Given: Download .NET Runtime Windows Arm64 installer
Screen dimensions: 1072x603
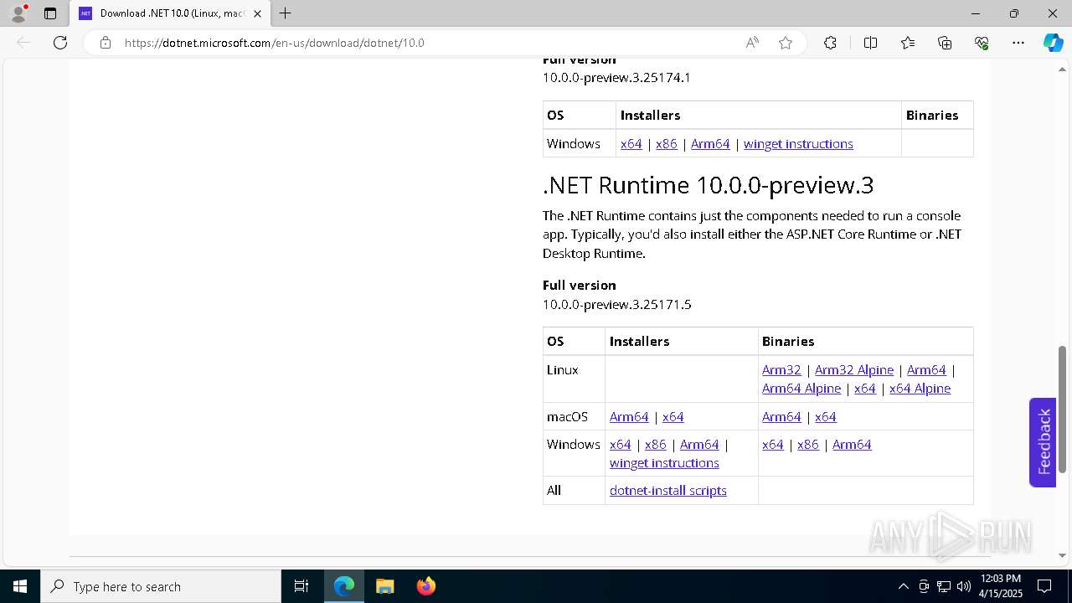Looking at the screenshot, I should pyautogui.click(x=699, y=445).
